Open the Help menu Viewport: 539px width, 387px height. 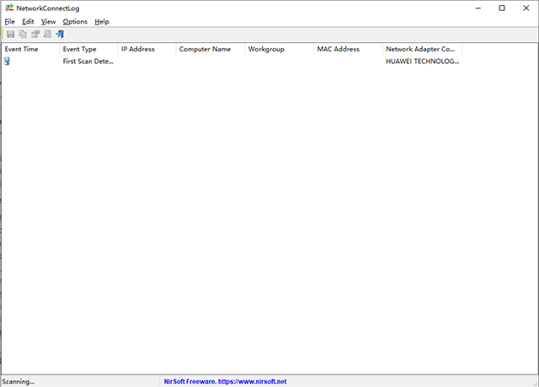click(102, 21)
